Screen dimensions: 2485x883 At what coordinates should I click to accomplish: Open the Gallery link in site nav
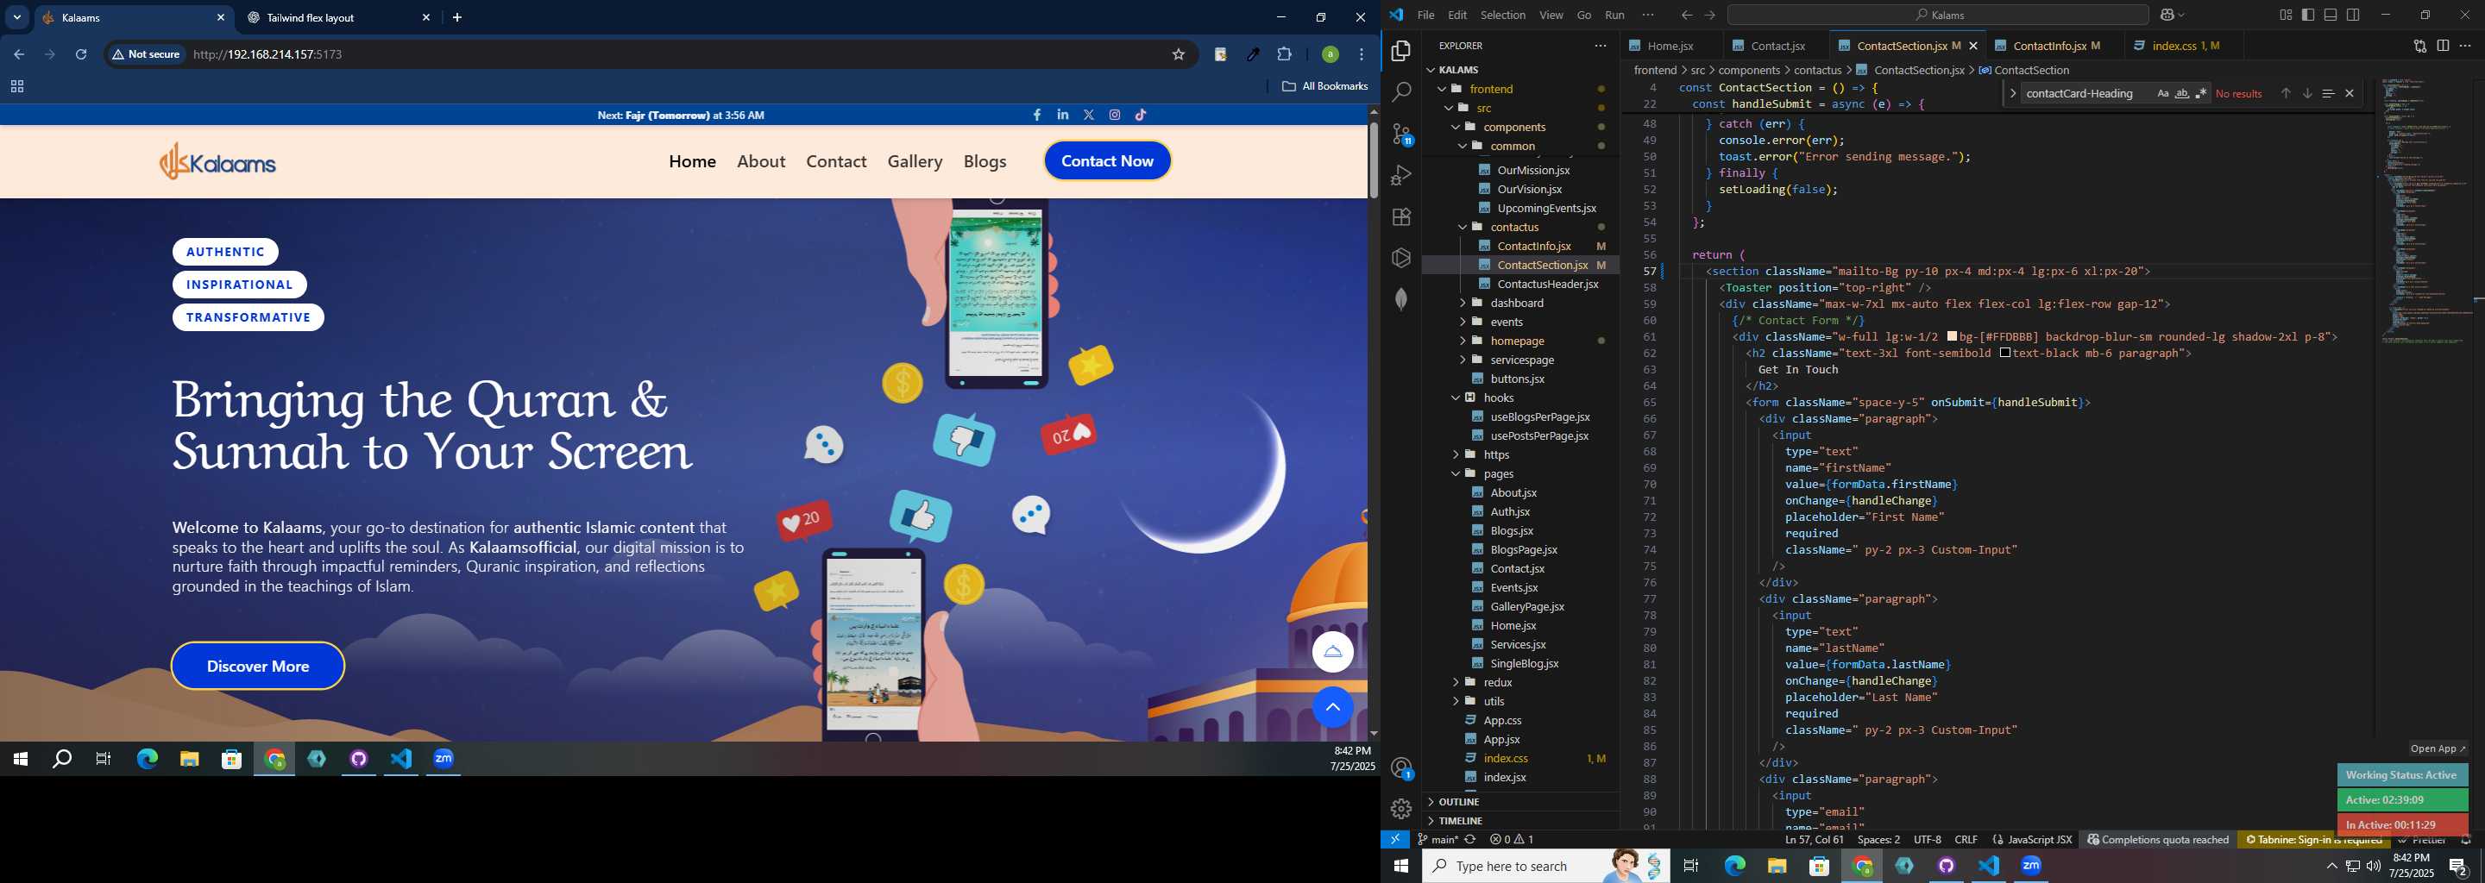[x=915, y=161]
